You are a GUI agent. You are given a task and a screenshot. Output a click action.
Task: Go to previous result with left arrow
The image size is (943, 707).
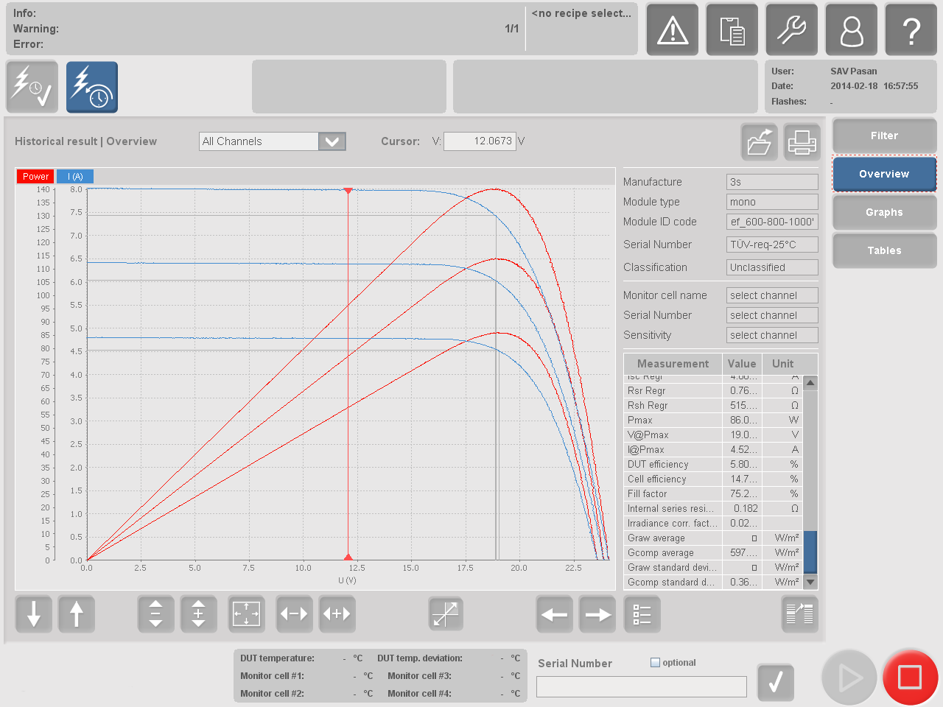click(x=554, y=613)
